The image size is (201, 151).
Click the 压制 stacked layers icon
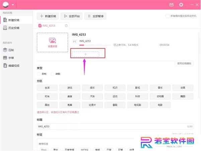(5, 50)
